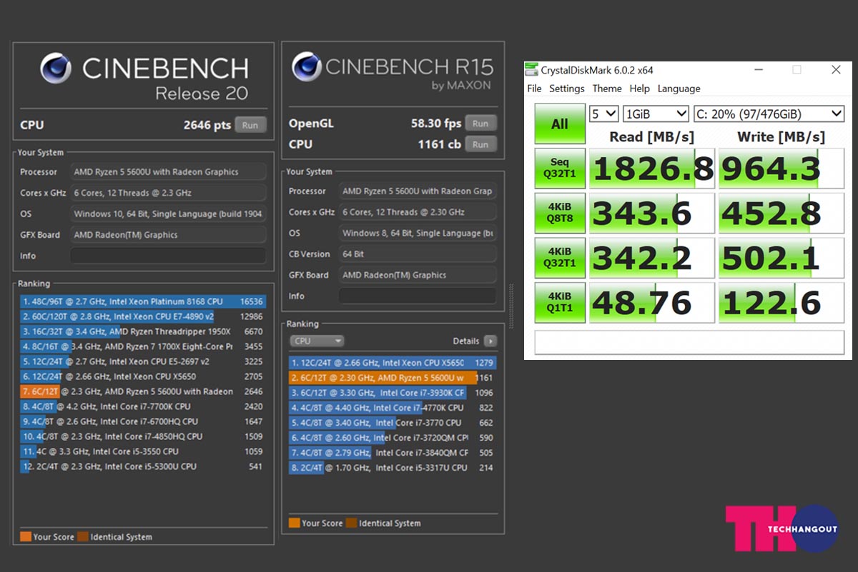
Task: Select R20 ranking row Xeon E7-4890 v2
Action: pyautogui.click(x=143, y=316)
